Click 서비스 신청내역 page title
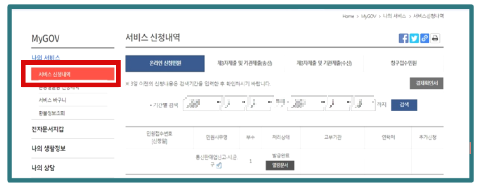The height and width of the screenshot is (188, 480). [153, 38]
